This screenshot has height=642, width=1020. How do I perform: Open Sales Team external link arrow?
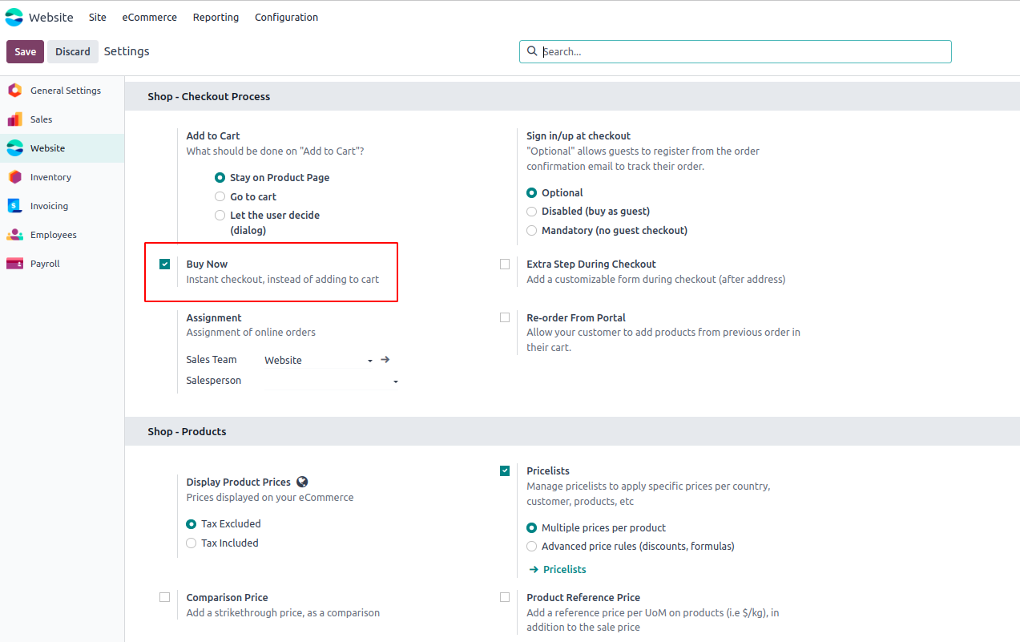(x=385, y=360)
